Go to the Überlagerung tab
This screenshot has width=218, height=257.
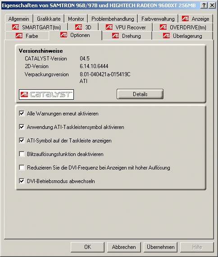[182, 36]
